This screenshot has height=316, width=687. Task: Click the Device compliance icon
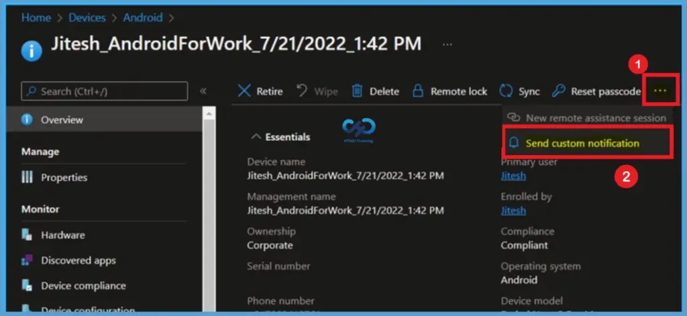click(27, 286)
